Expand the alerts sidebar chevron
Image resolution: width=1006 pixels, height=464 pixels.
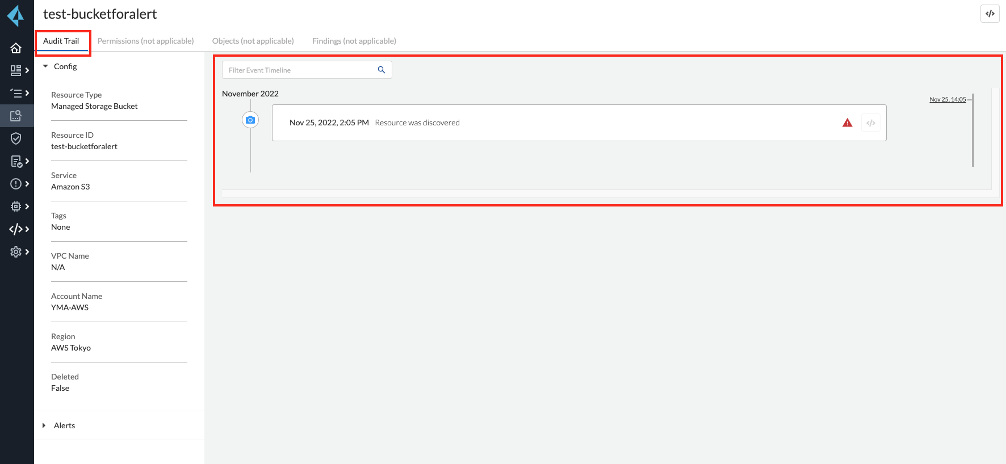[x=27, y=184]
